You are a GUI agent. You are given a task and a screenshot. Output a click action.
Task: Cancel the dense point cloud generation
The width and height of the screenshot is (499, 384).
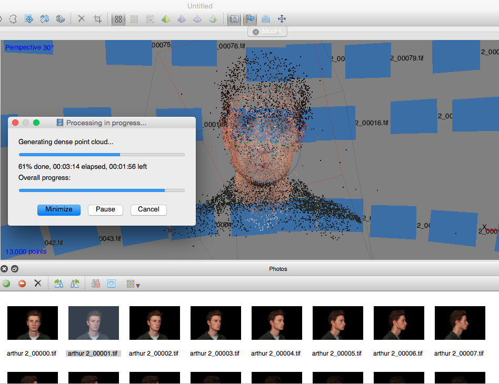click(x=148, y=210)
